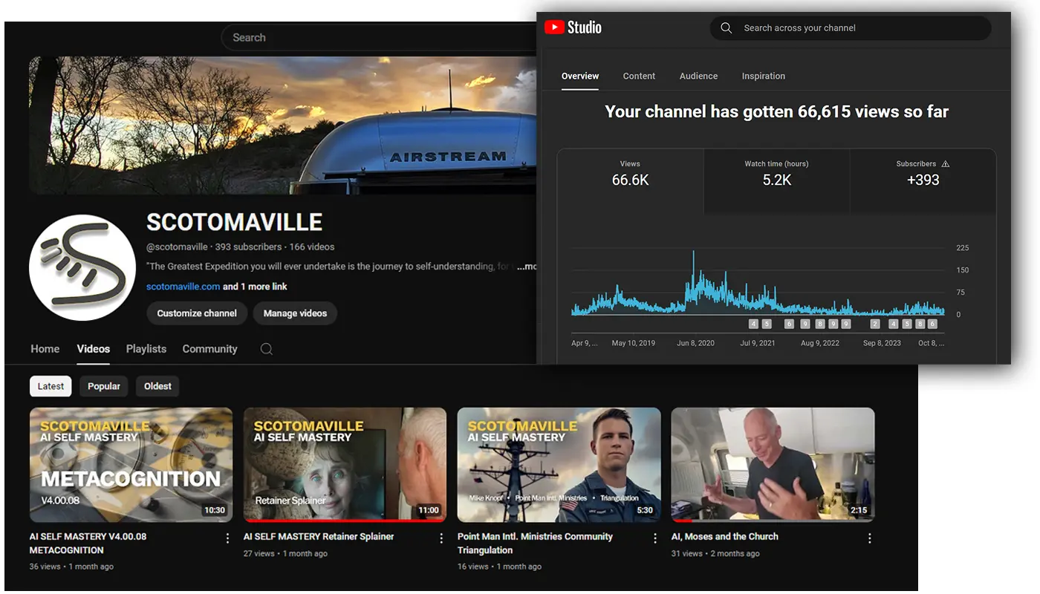Click the '166 videos' count text

312,247
